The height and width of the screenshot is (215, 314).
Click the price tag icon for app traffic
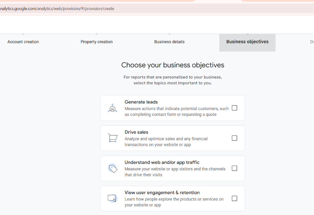[112, 168]
